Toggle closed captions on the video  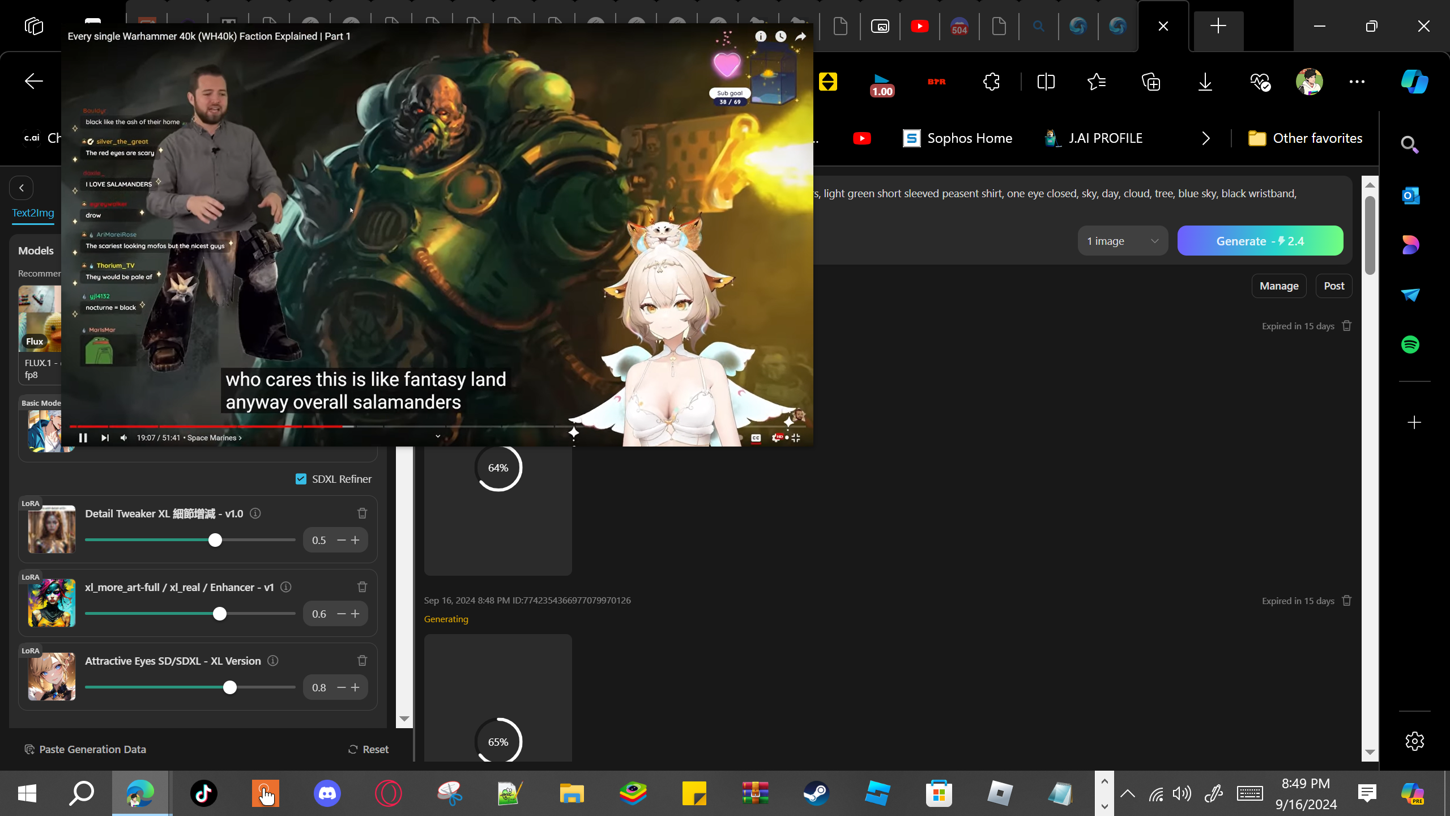point(756,437)
